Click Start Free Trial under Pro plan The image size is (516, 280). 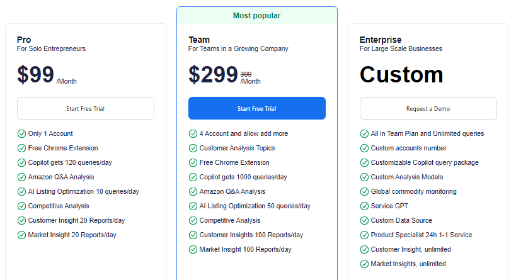[85, 108]
